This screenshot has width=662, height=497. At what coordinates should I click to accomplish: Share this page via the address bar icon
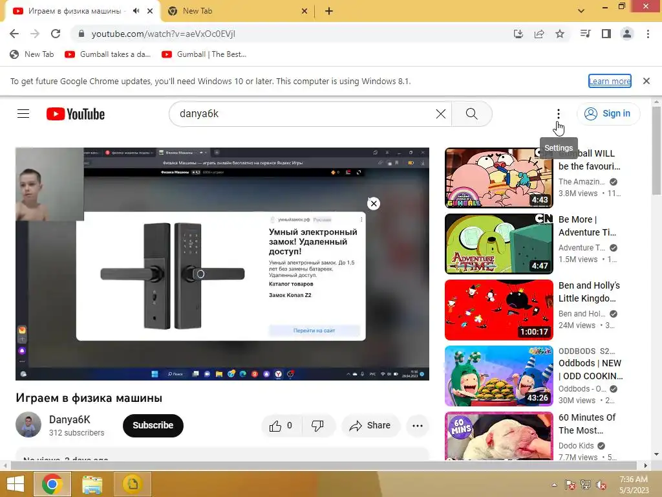[x=539, y=34]
